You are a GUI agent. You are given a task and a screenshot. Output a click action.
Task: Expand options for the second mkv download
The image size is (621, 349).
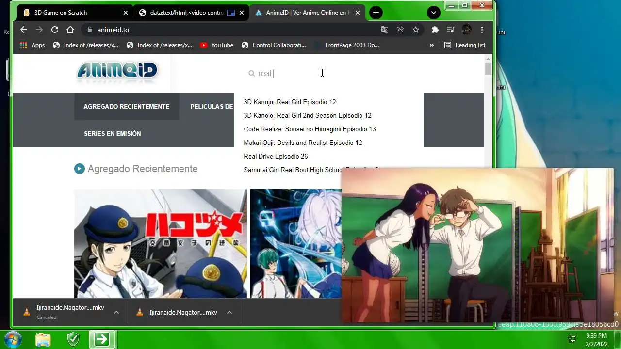(x=229, y=312)
